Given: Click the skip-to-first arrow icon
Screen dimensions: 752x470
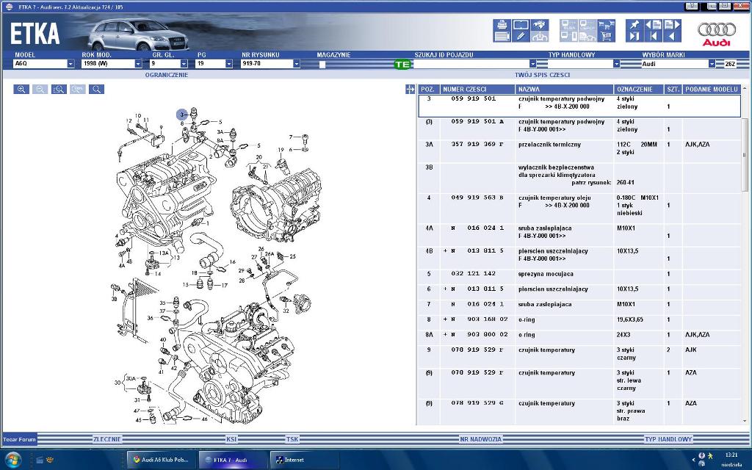Looking at the screenshot, I should pos(653,37).
